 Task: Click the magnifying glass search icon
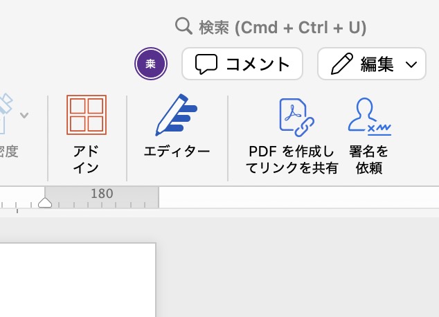[183, 27]
